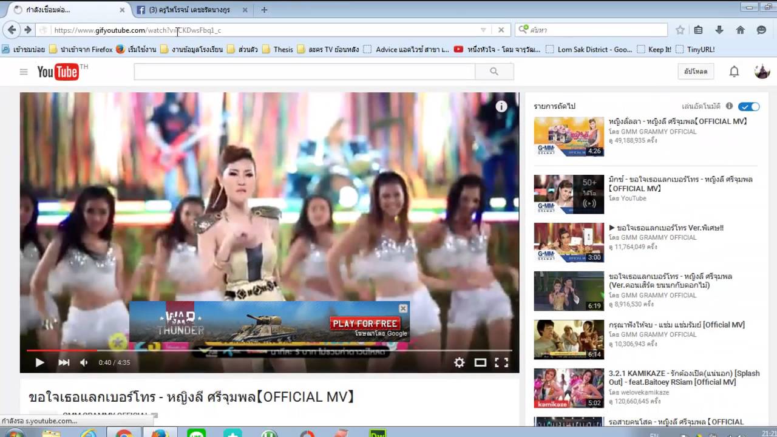The width and height of the screenshot is (777, 437).
Task: Open the Keep It! bookmark
Action: click(654, 49)
